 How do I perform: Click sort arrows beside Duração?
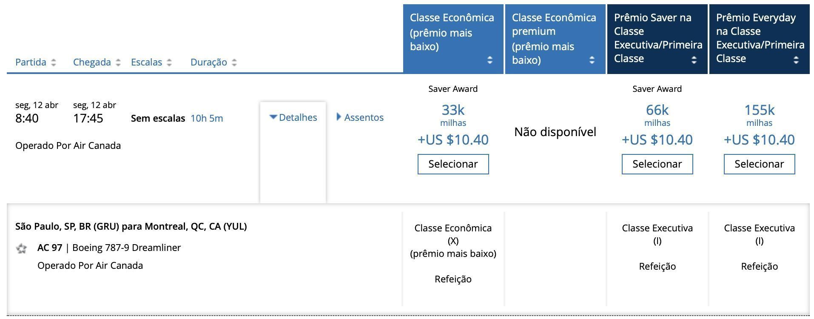(234, 63)
